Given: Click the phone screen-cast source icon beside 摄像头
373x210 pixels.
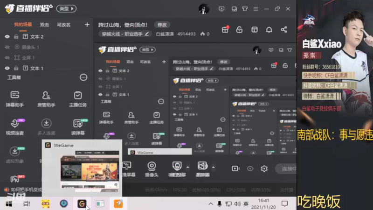Looking at the screenshot, I should click(177, 166).
